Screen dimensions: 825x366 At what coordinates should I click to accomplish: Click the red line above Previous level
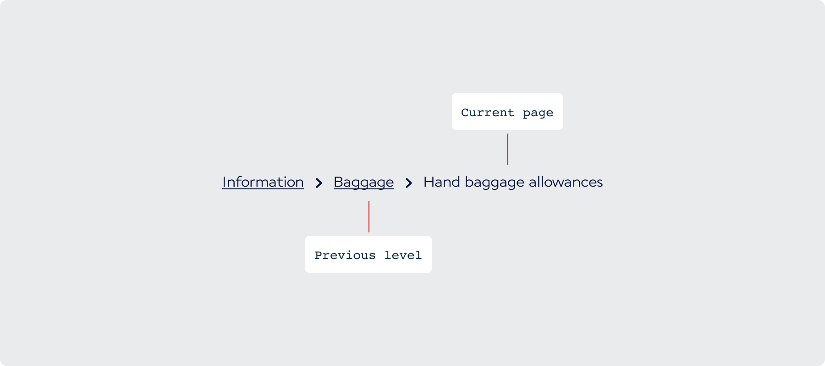point(369,217)
